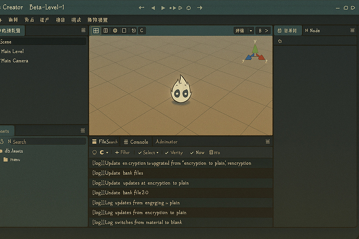Open the fifth menu bar item

point(60,20)
